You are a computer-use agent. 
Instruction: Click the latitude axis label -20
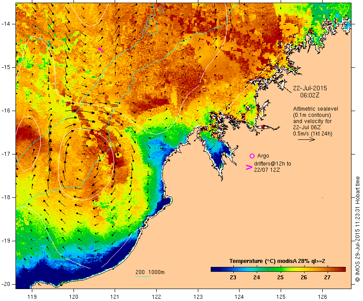(6, 284)
